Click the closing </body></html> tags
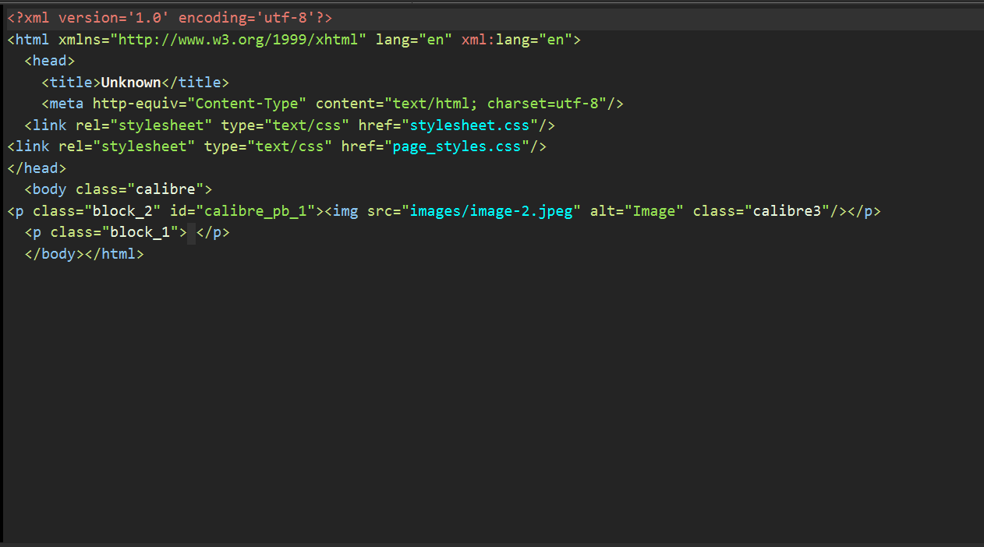Screen dimensions: 984x547 pyautogui.click(x=84, y=253)
